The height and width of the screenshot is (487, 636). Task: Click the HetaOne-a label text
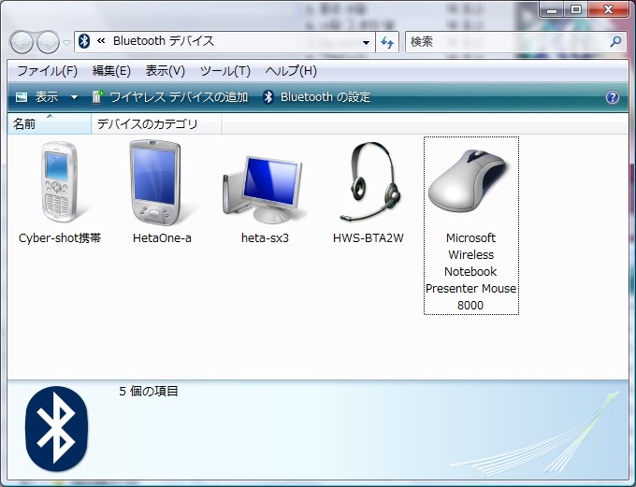[x=162, y=238]
